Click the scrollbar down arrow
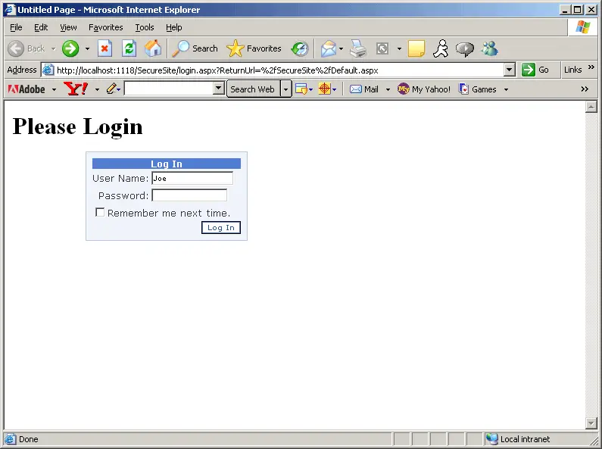The width and height of the screenshot is (602, 449). tap(591, 423)
